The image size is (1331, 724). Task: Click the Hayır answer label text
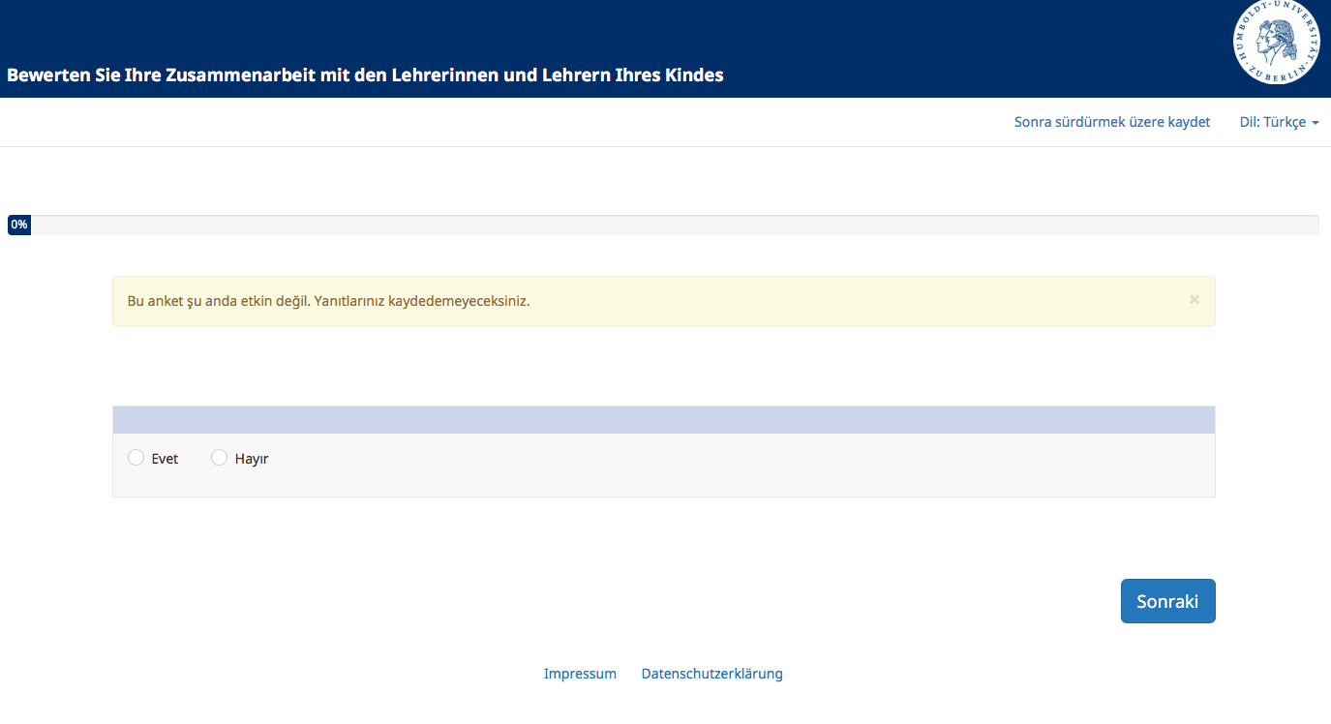tap(252, 459)
